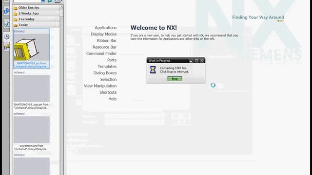
Task: Open the covertren.prt history entry
Action: point(31,132)
